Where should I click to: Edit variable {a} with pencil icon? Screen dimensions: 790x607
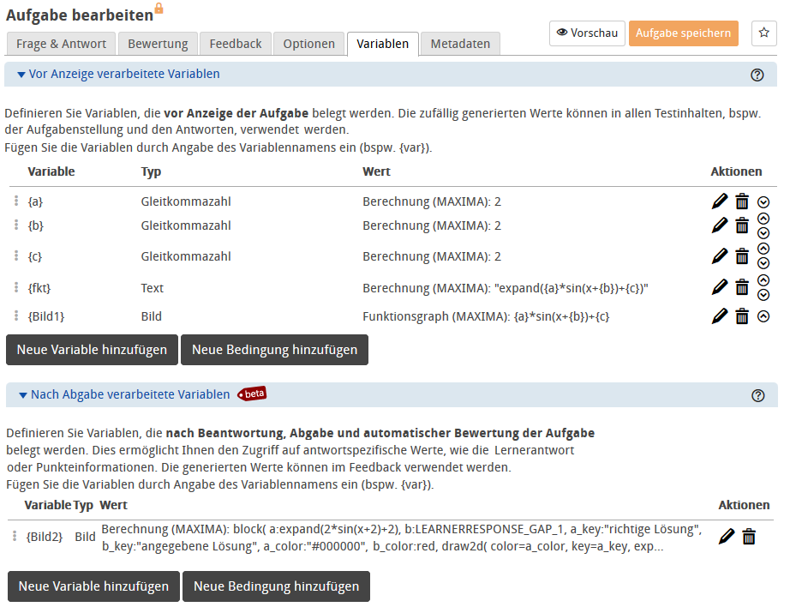click(x=720, y=202)
